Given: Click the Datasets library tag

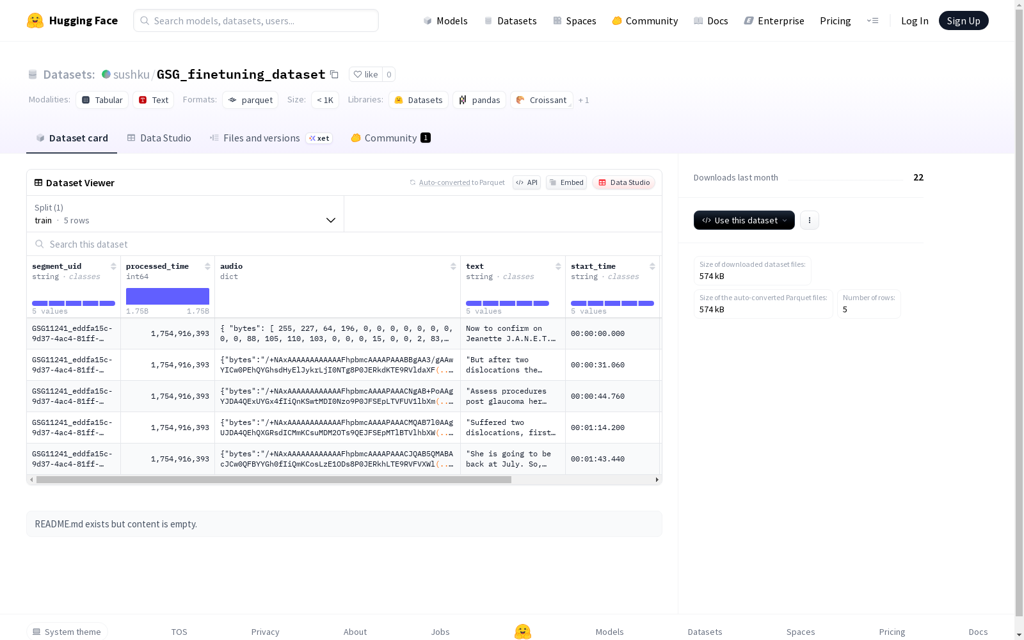Looking at the screenshot, I should [x=419, y=100].
